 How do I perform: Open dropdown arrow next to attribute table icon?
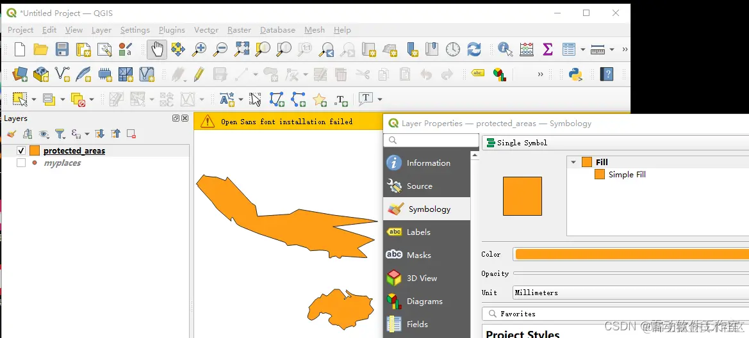point(583,49)
